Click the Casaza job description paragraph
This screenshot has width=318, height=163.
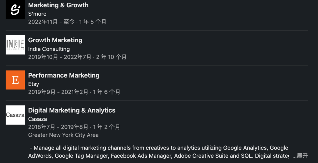(159, 148)
